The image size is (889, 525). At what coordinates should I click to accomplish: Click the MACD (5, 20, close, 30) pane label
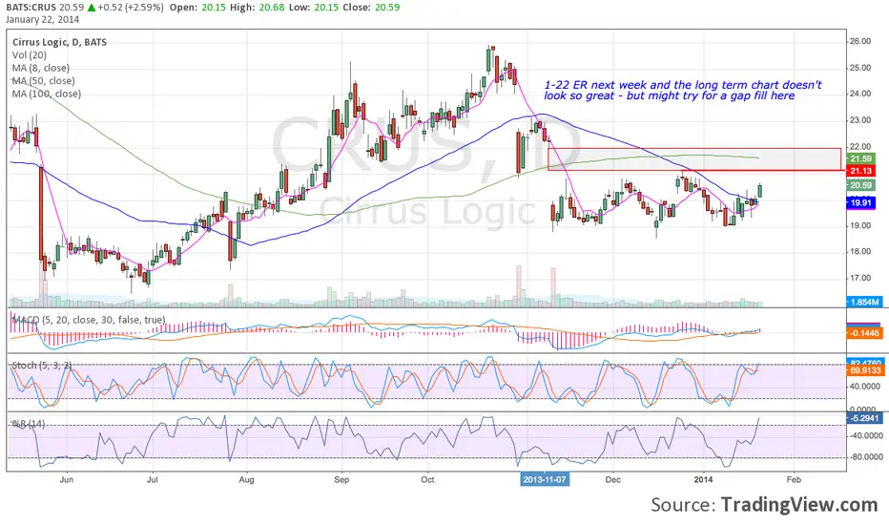point(89,320)
